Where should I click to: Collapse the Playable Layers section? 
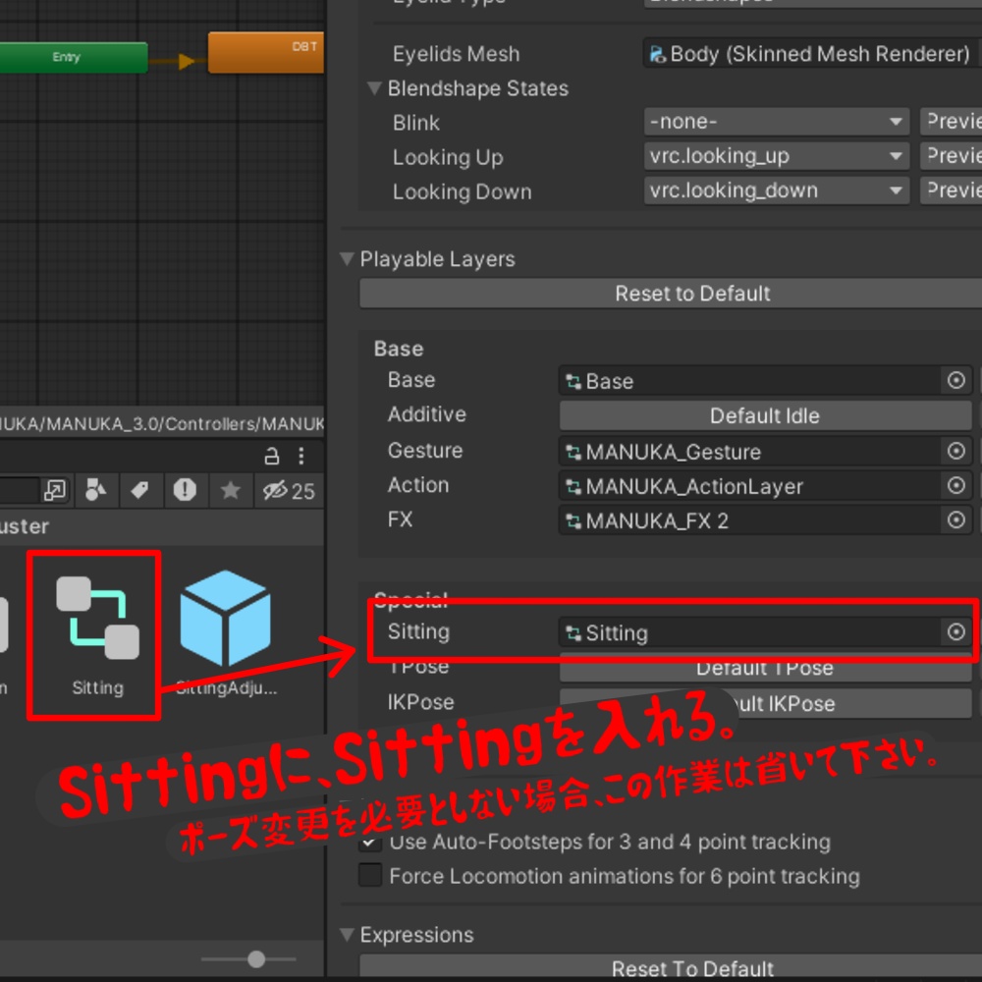[x=347, y=258]
